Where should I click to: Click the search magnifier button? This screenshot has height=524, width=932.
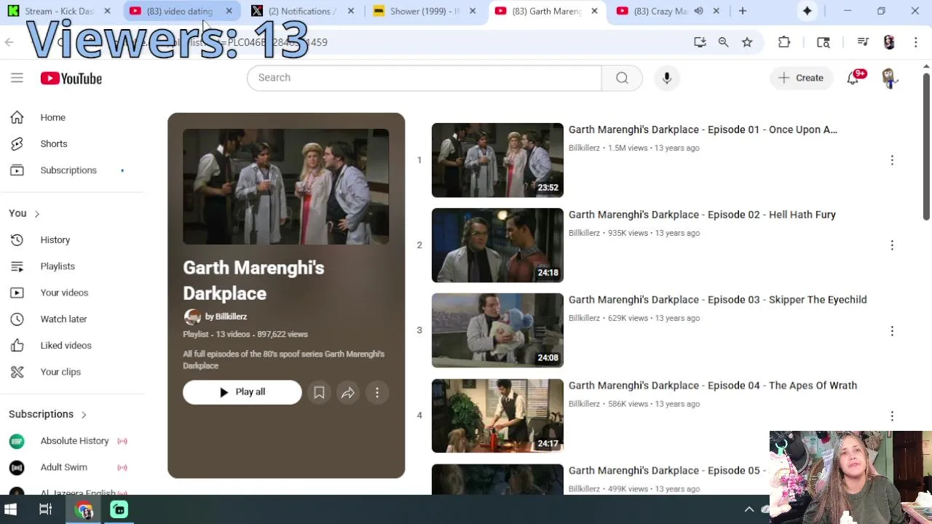point(622,78)
